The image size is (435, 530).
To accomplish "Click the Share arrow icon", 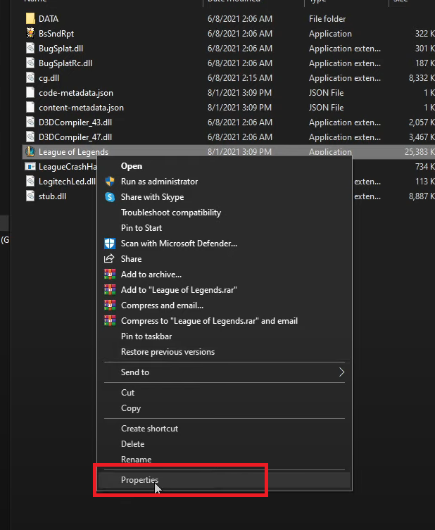I will tap(109, 259).
